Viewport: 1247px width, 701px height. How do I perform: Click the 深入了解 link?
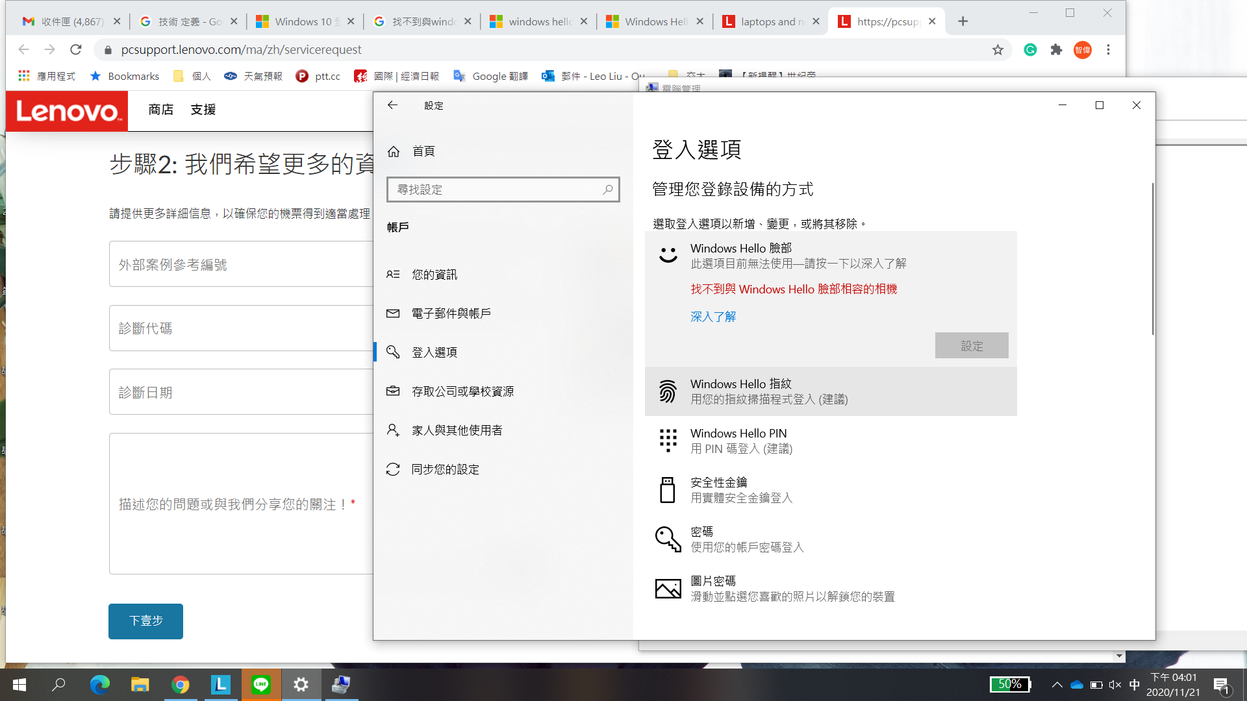[x=713, y=317]
